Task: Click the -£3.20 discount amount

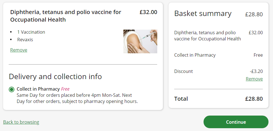Action: coord(256,71)
